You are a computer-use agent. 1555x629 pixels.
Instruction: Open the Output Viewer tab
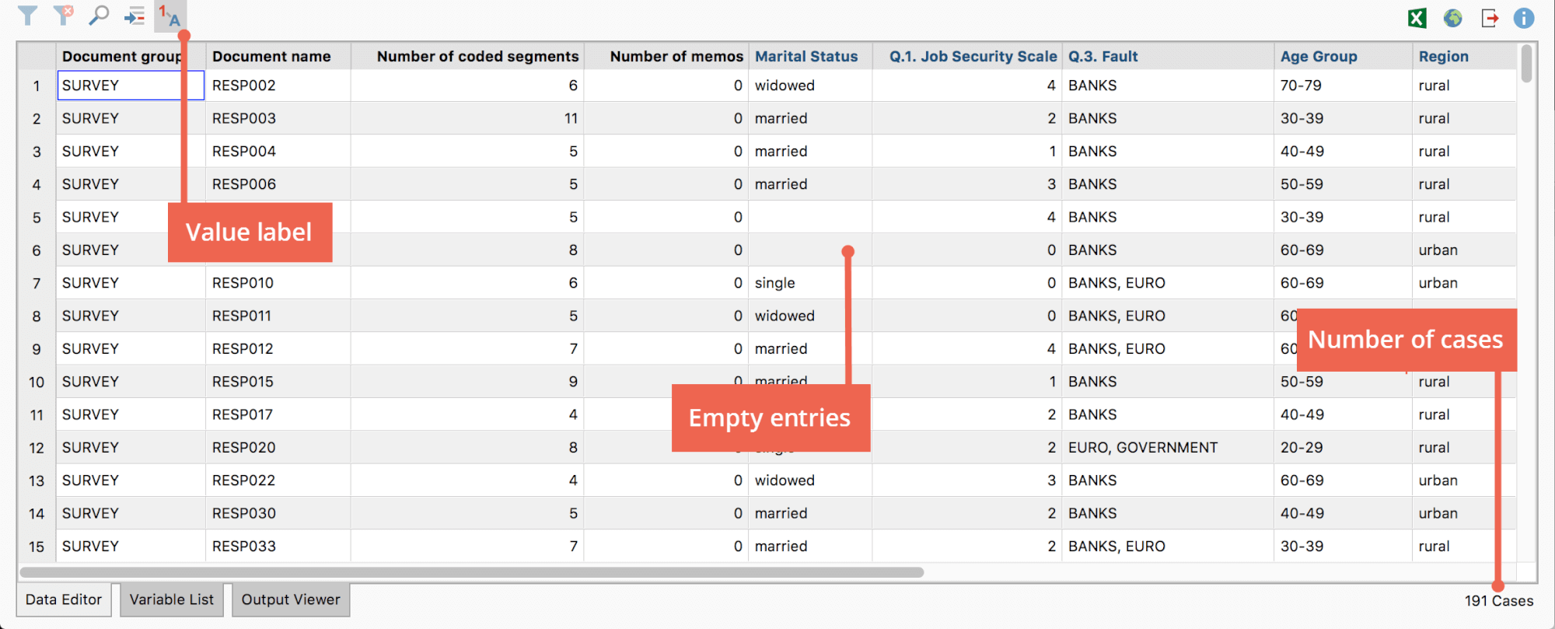[x=291, y=599]
